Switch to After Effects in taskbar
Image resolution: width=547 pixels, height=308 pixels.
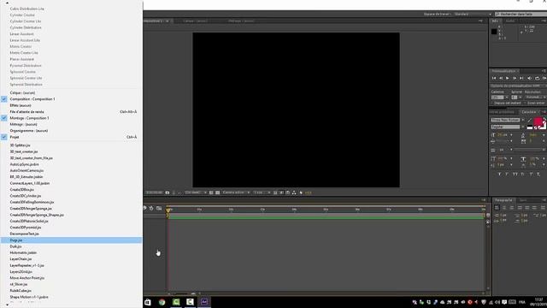coord(204,302)
